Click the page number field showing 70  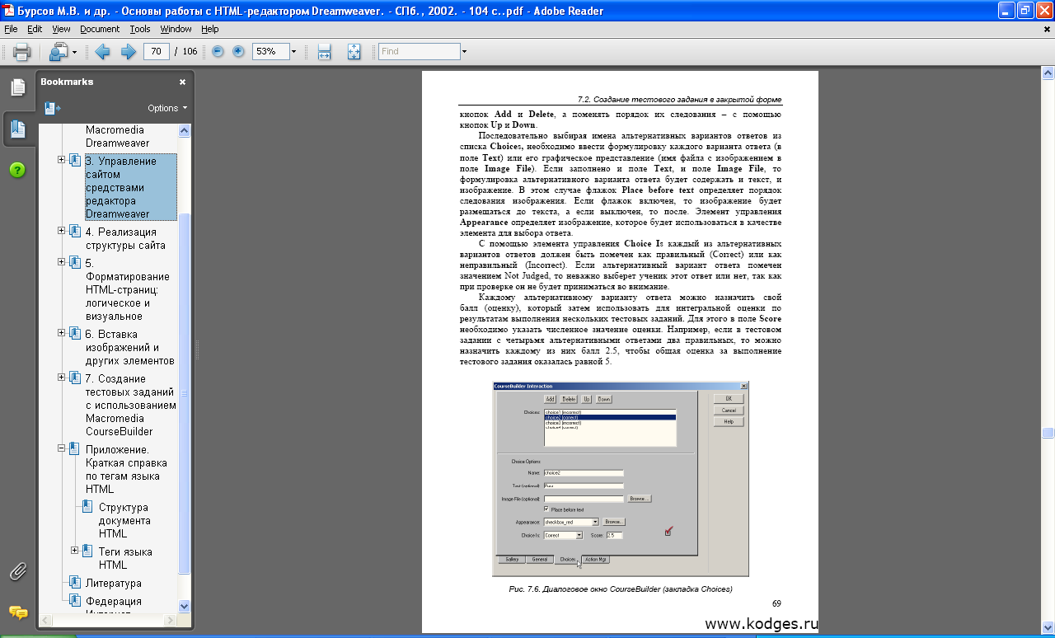156,51
